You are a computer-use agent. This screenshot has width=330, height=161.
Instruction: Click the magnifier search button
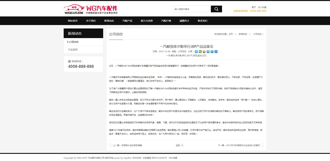(216, 9)
